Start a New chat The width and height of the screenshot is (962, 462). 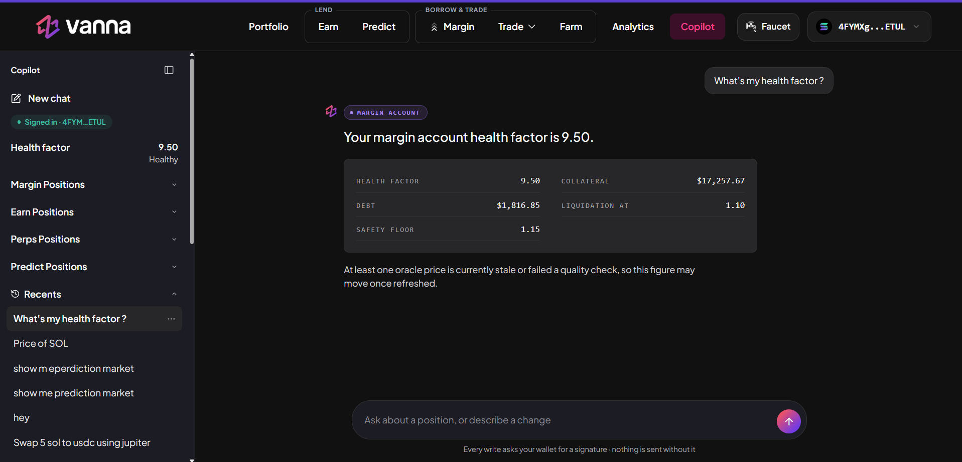pyautogui.click(x=41, y=98)
